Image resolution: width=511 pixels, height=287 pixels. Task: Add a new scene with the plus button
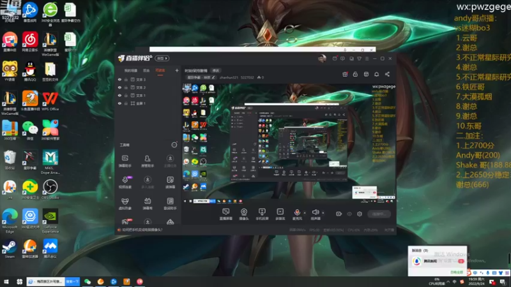177,70
